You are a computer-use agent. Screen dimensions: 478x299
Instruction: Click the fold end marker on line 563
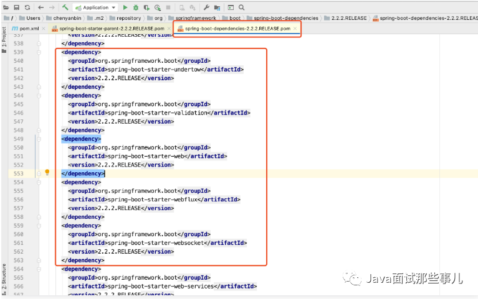[39, 260]
